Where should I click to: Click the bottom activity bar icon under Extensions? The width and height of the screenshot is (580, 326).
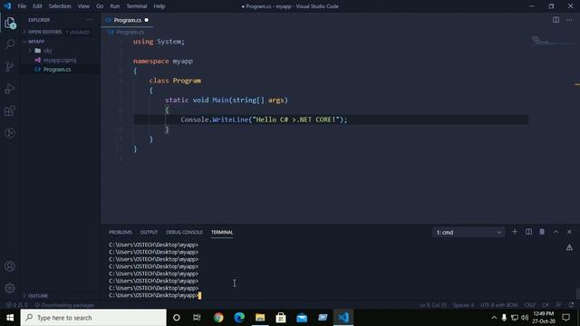pyautogui.click(x=10, y=133)
